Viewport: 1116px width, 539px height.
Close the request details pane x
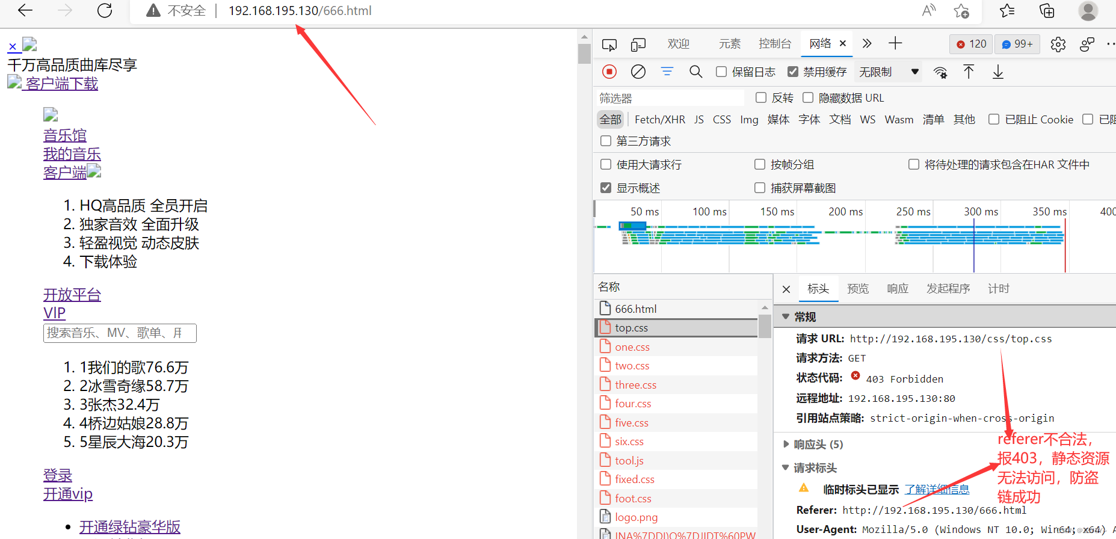786,289
